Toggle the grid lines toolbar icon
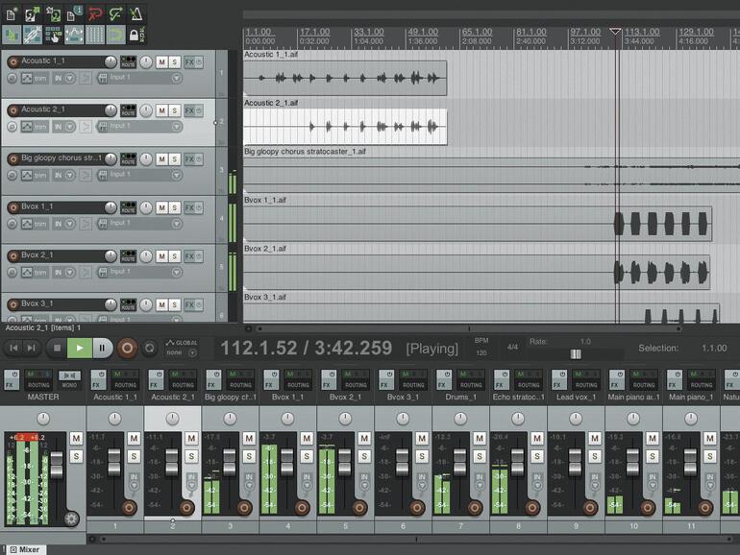Image resolution: width=740 pixels, height=555 pixels. pyautogui.click(x=96, y=36)
